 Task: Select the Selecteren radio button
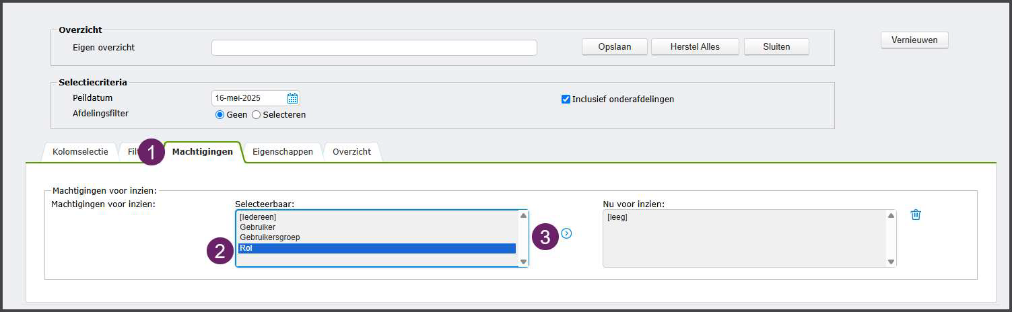click(256, 115)
